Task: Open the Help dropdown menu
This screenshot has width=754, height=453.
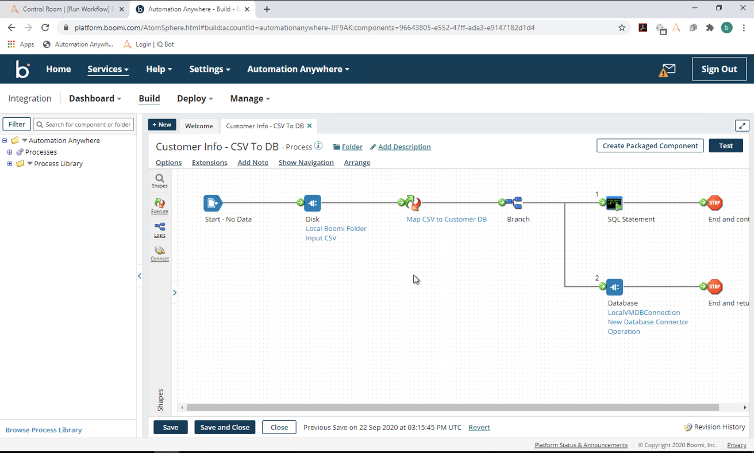Action: (x=159, y=69)
